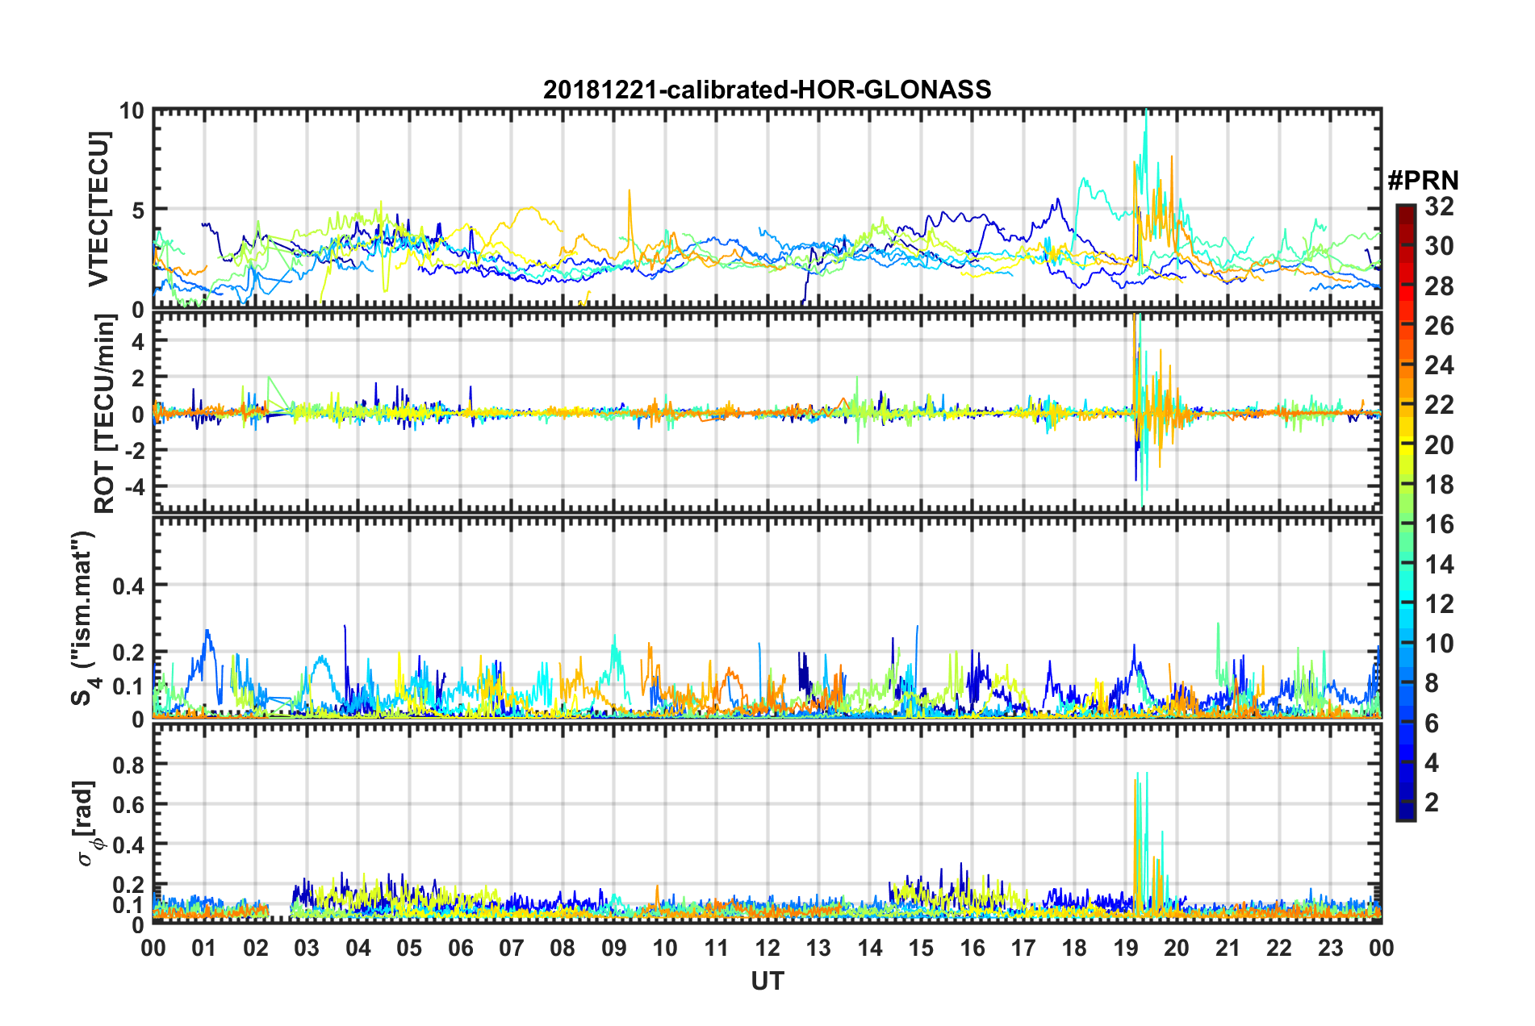Viewport: 1535px width, 1026px height.
Task: Click the 19 tick on the UT axis
Action: [x=1125, y=948]
